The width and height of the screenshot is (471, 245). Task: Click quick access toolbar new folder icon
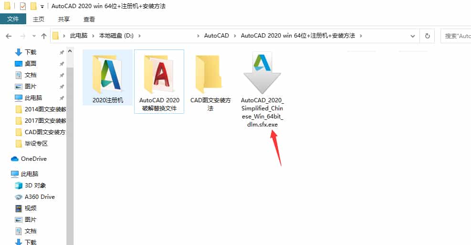33,6
